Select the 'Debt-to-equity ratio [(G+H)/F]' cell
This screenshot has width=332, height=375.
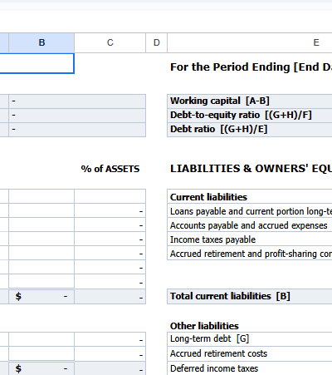pyautogui.click(x=250, y=116)
